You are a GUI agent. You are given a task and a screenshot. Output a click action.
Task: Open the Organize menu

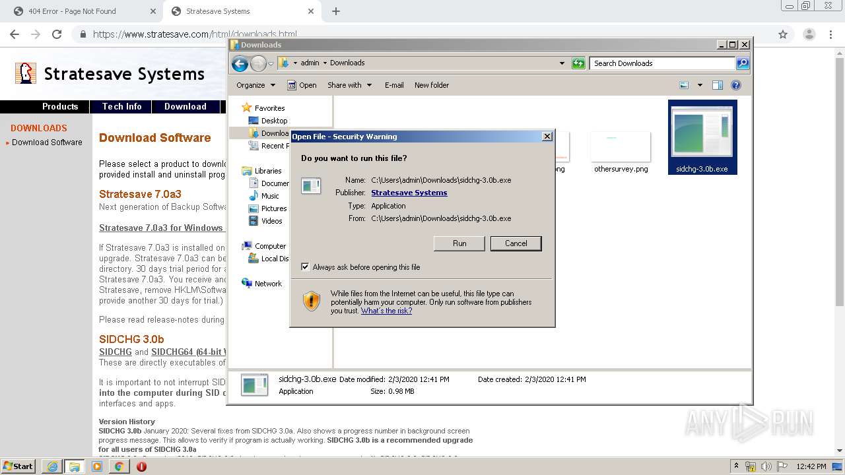(255, 85)
